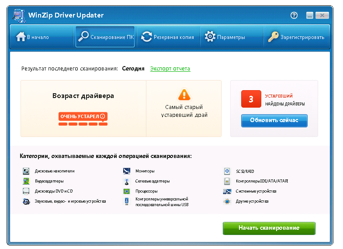Click Экспорт отчета link
The width and height of the screenshot is (343, 249).
[170, 69]
